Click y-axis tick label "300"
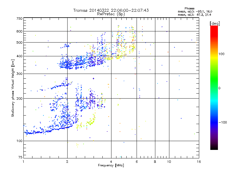Image resolution: width=234 pixels, height=176 pixels. (x=19, y=74)
